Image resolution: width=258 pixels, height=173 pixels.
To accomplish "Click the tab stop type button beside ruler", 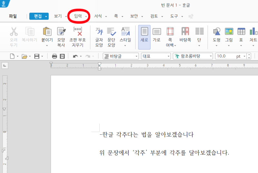I will click(5, 66).
